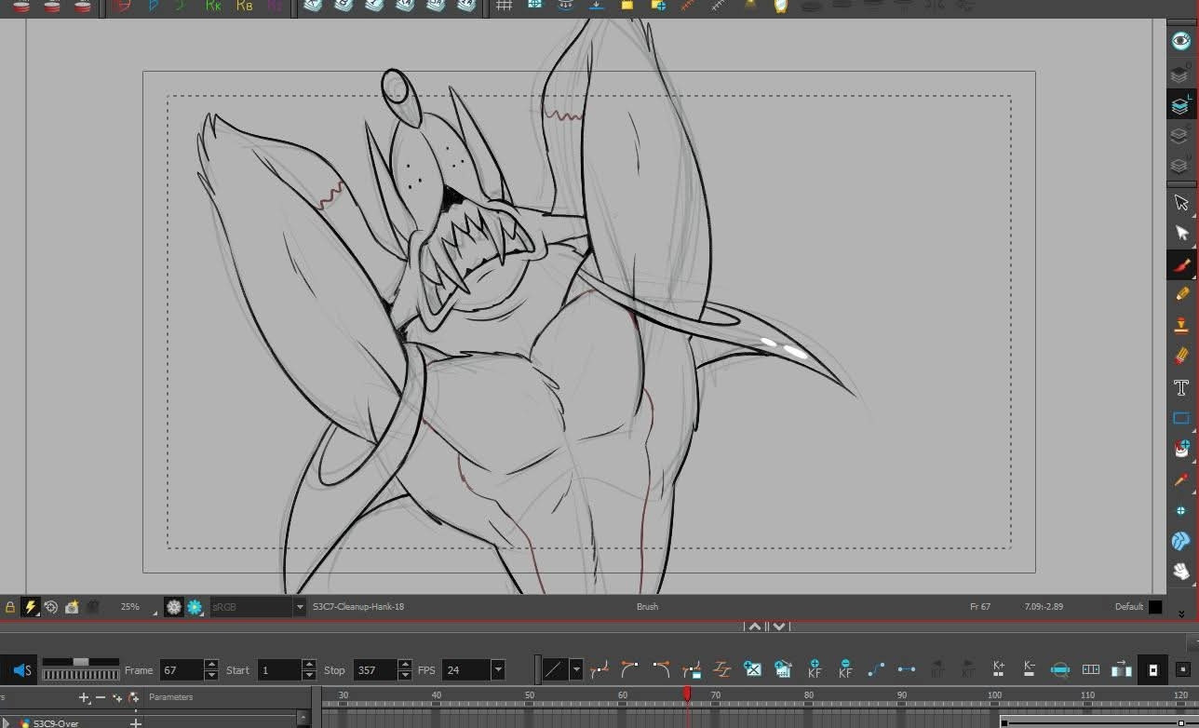The width and height of the screenshot is (1199, 728).
Task: Click the green Rk icon in top toolbar
Action: 214,5
